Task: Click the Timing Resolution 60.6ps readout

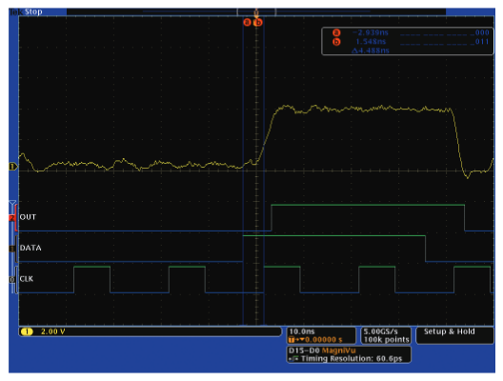Action: (x=351, y=358)
